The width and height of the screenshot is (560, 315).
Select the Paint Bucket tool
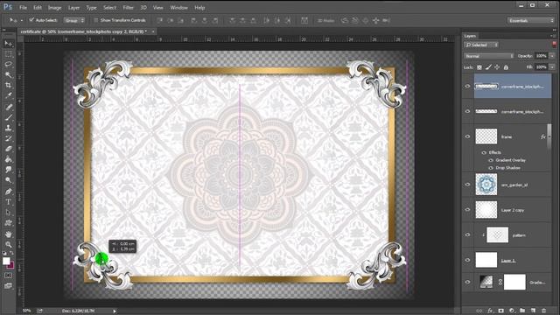[x=8, y=159]
